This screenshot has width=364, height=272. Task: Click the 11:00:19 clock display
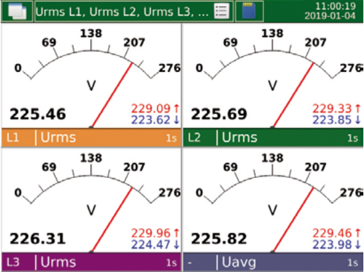point(336,6)
